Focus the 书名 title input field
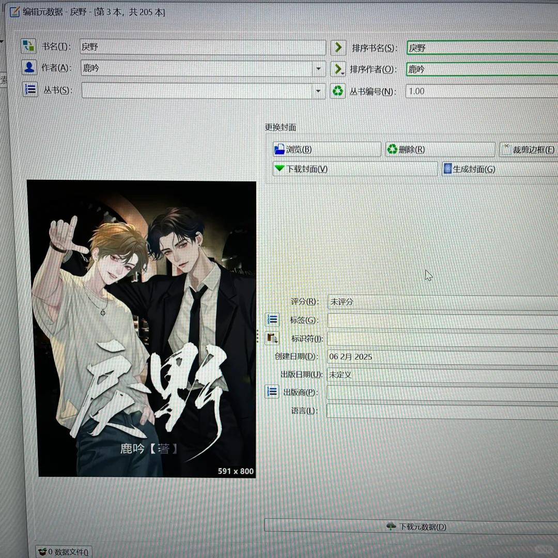This screenshot has height=558, width=558. pyautogui.click(x=203, y=47)
